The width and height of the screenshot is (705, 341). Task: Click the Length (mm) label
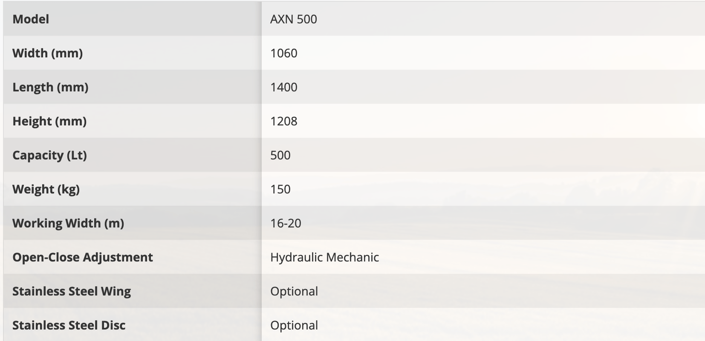tap(50, 87)
